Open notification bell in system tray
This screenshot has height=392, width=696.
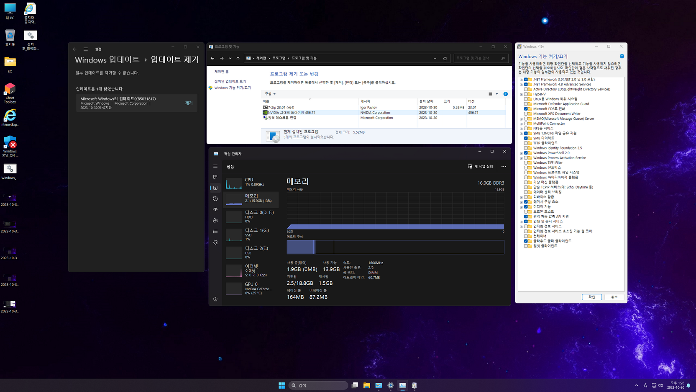(x=688, y=385)
